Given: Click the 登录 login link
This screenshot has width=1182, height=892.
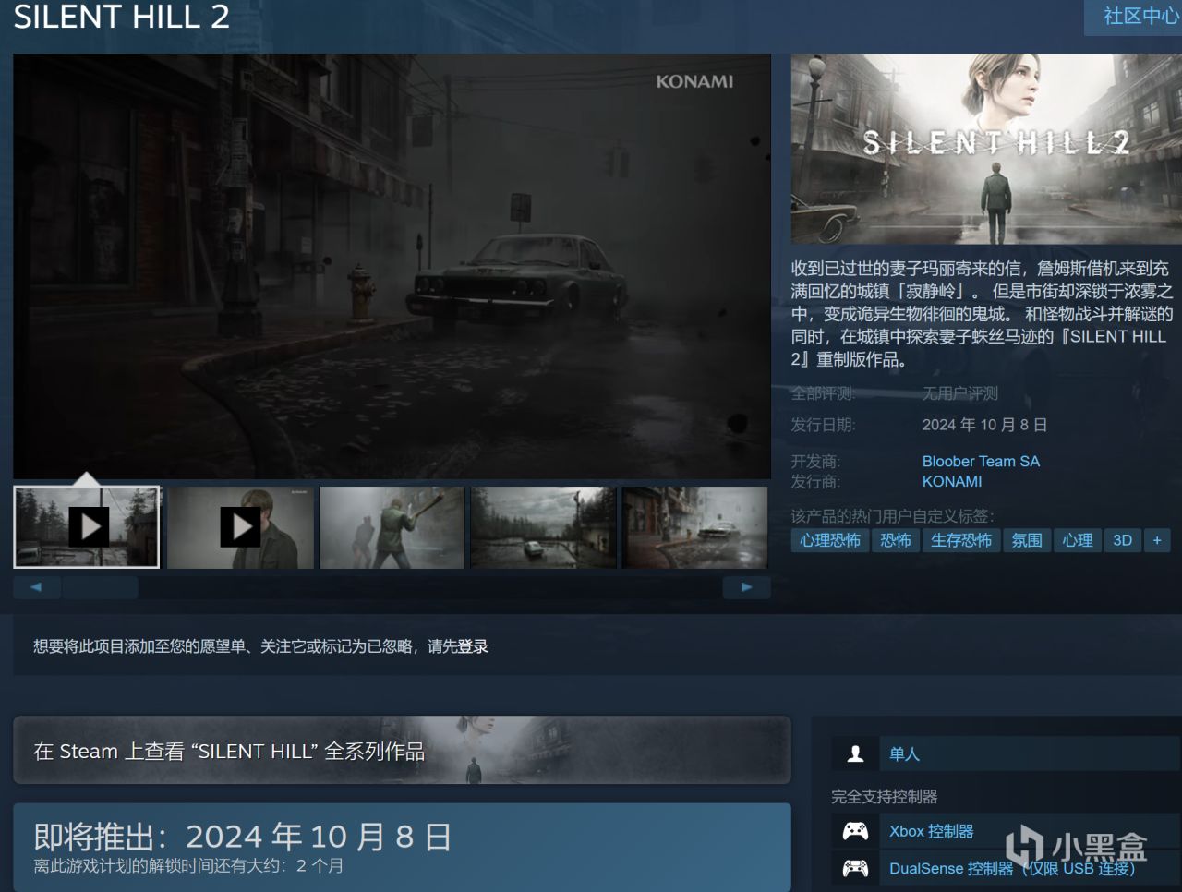Looking at the screenshot, I should click(473, 646).
